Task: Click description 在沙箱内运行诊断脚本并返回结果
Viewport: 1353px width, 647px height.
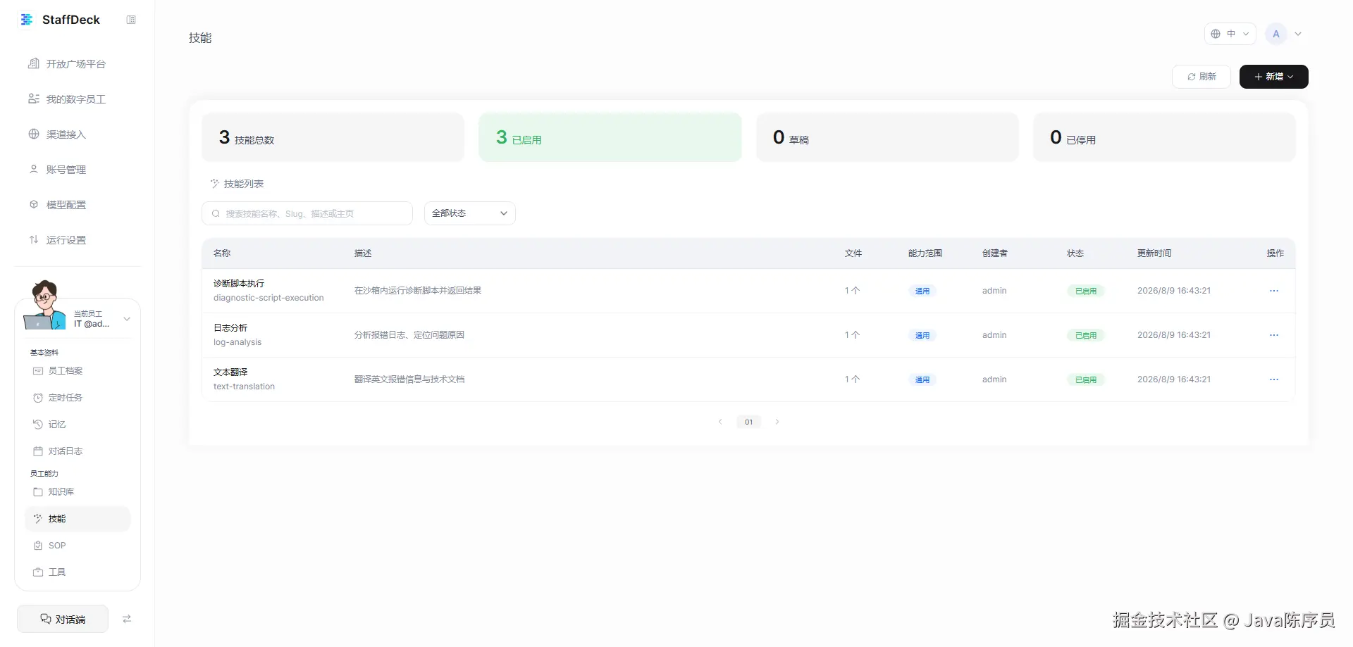Action: coord(418,291)
